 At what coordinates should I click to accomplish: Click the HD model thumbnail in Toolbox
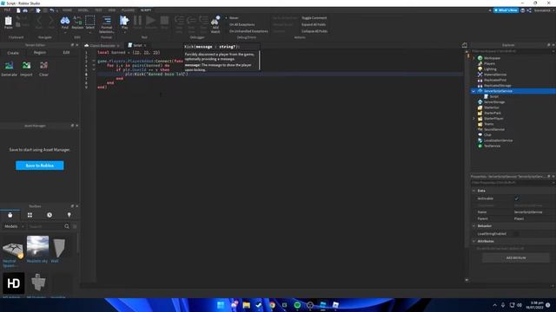pos(14,283)
